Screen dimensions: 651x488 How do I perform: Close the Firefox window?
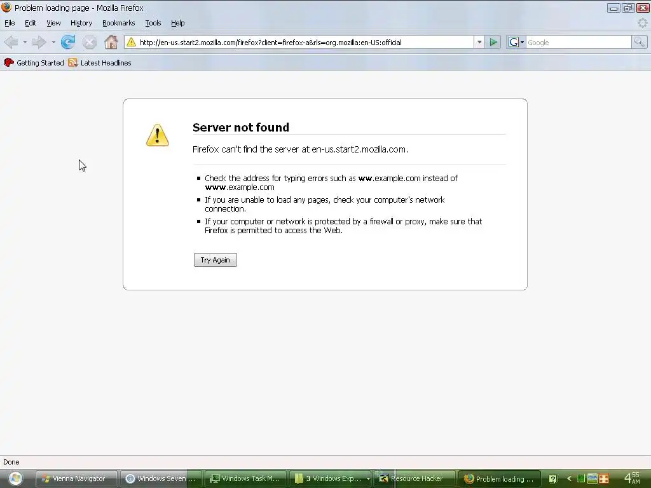point(643,8)
